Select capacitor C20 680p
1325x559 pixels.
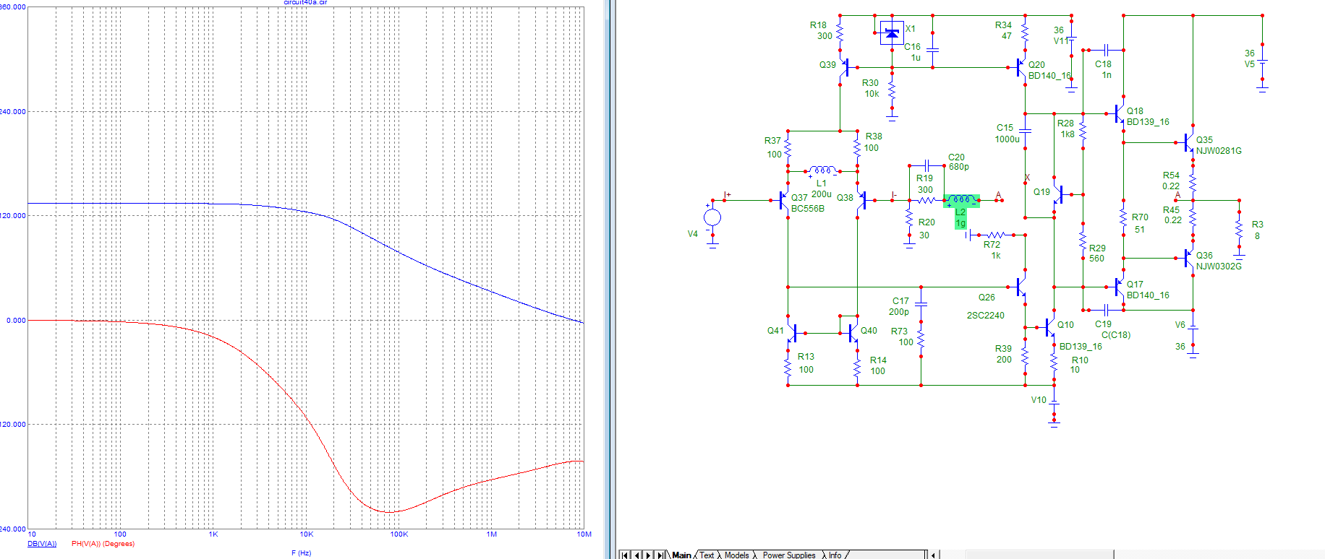tap(926, 165)
